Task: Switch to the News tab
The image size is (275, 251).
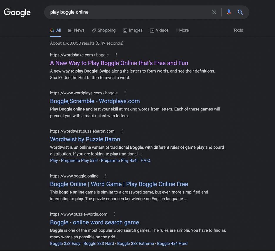Action: click(x=76, y=30)
